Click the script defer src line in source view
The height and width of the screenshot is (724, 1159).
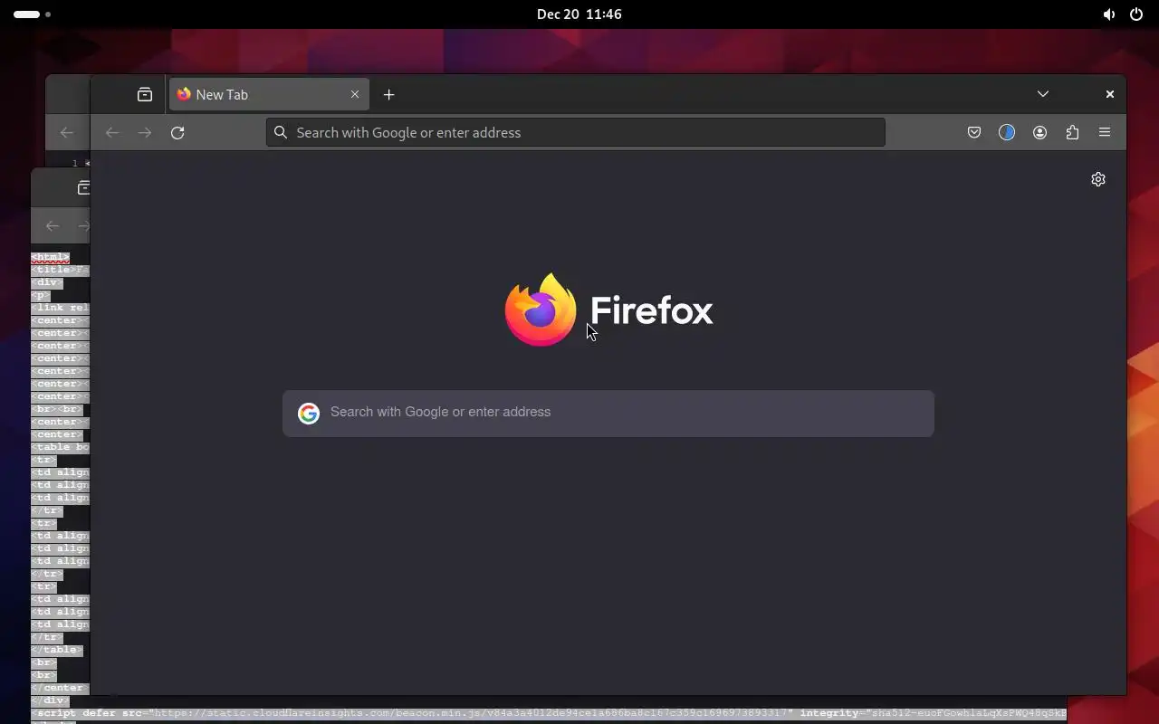point(549,713)
